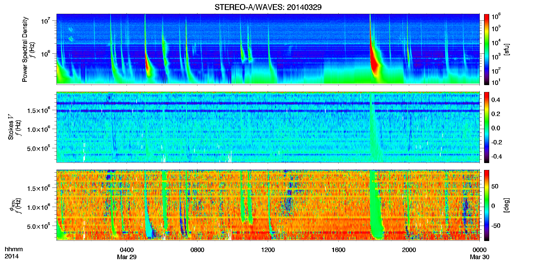536x276 pixels.
Task: Click the 1600 time tick label
Action: coord(338,250)
